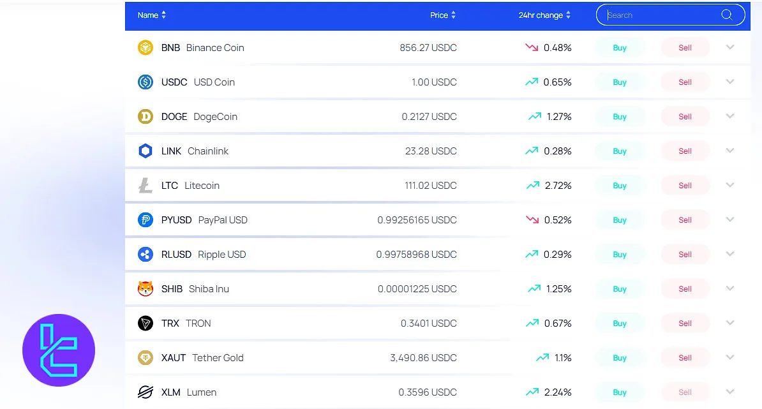Image resolution: width=762 pixels, height=409 pixels.
Task: Click the LTC Litecoin logo icon
Action: tap(146, 186)
